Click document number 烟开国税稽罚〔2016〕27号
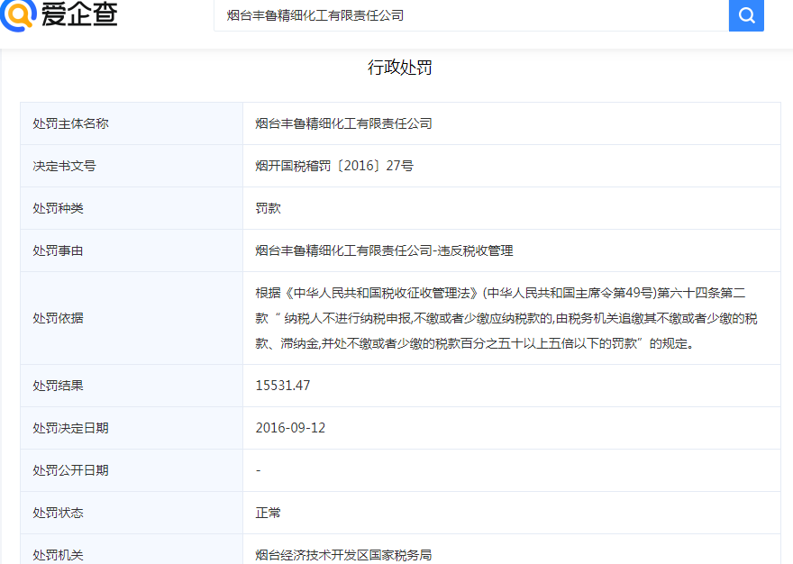Image resolution: width=793 pixels, height=564 pixels. click(334, 166)
